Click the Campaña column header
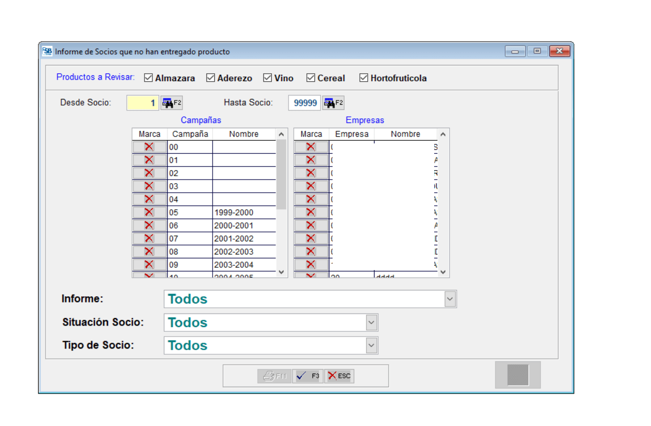651x426 pixels. pyautogui.click(x=190, y=134)
